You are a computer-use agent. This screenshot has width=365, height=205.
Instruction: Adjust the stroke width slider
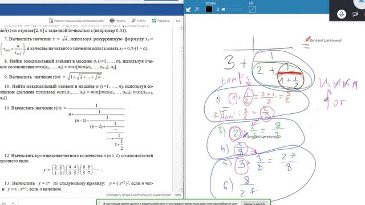232,9
